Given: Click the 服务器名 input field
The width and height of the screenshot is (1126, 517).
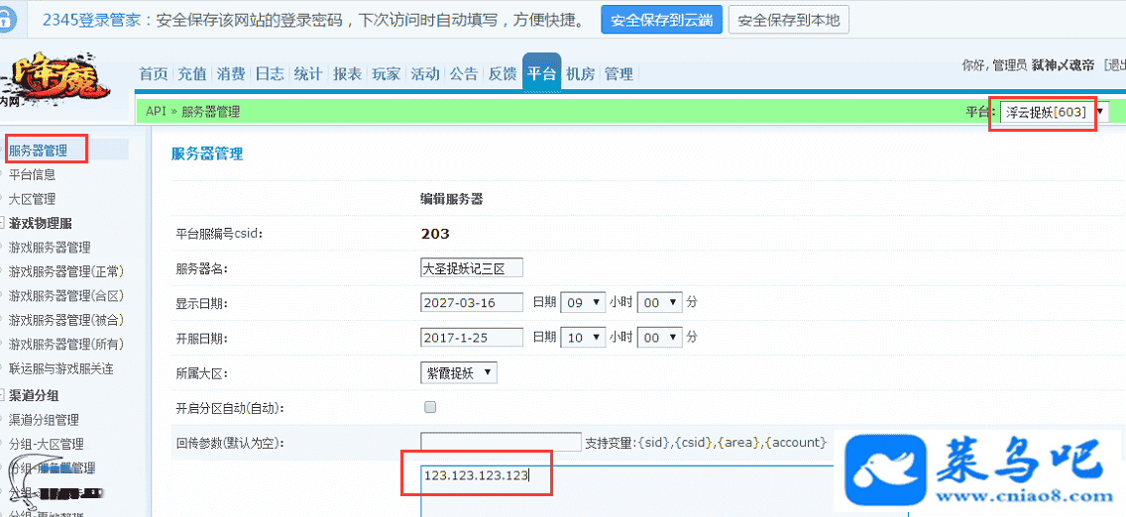Looking at the screenshot, I should pyautogui.click(x=471, y=267).
